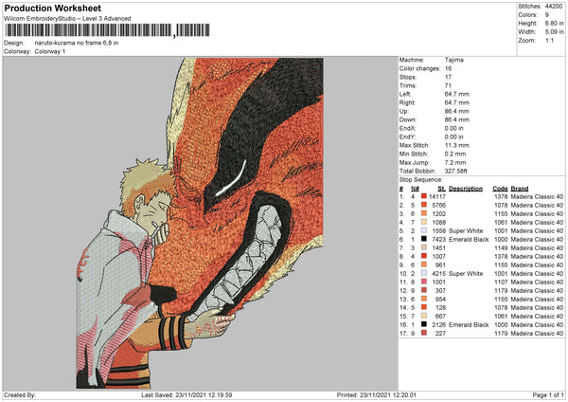Click 'Printed: 23/11/2021 12.20.01' footer text
568x402 pixels.
coord(377,394)
